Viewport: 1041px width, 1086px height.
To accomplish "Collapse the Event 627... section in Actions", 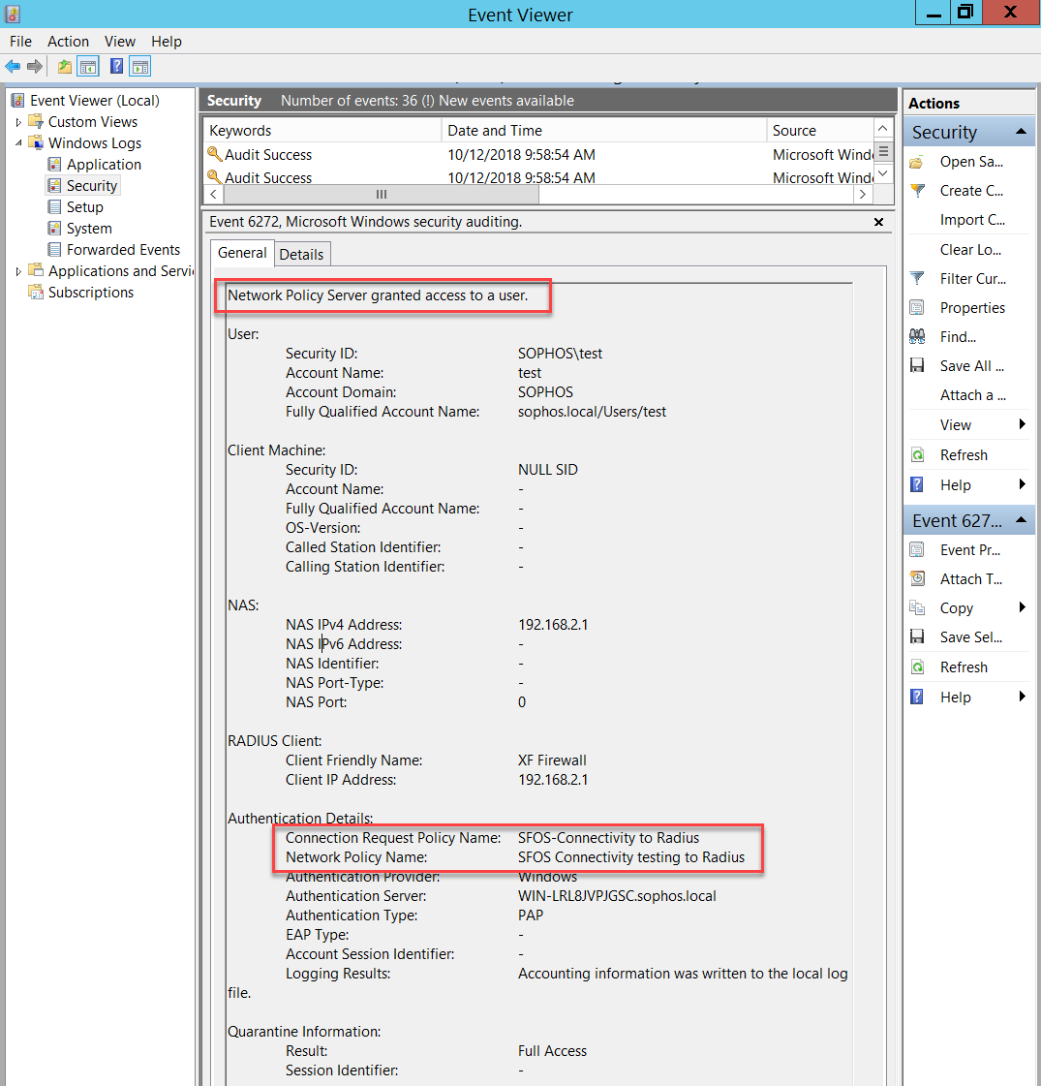I will click(1021, 520).
